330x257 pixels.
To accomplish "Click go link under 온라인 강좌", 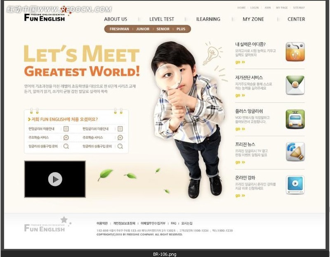I will [x=240, y=196].
